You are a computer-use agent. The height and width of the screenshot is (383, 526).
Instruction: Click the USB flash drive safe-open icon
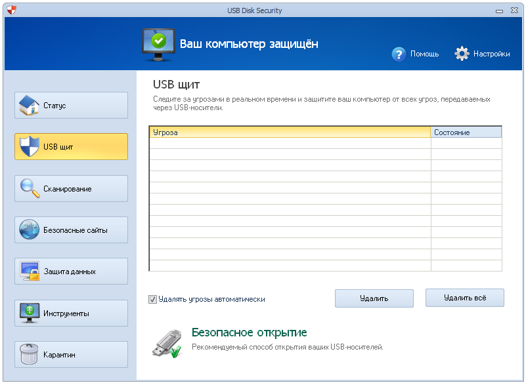click(167, 344)
